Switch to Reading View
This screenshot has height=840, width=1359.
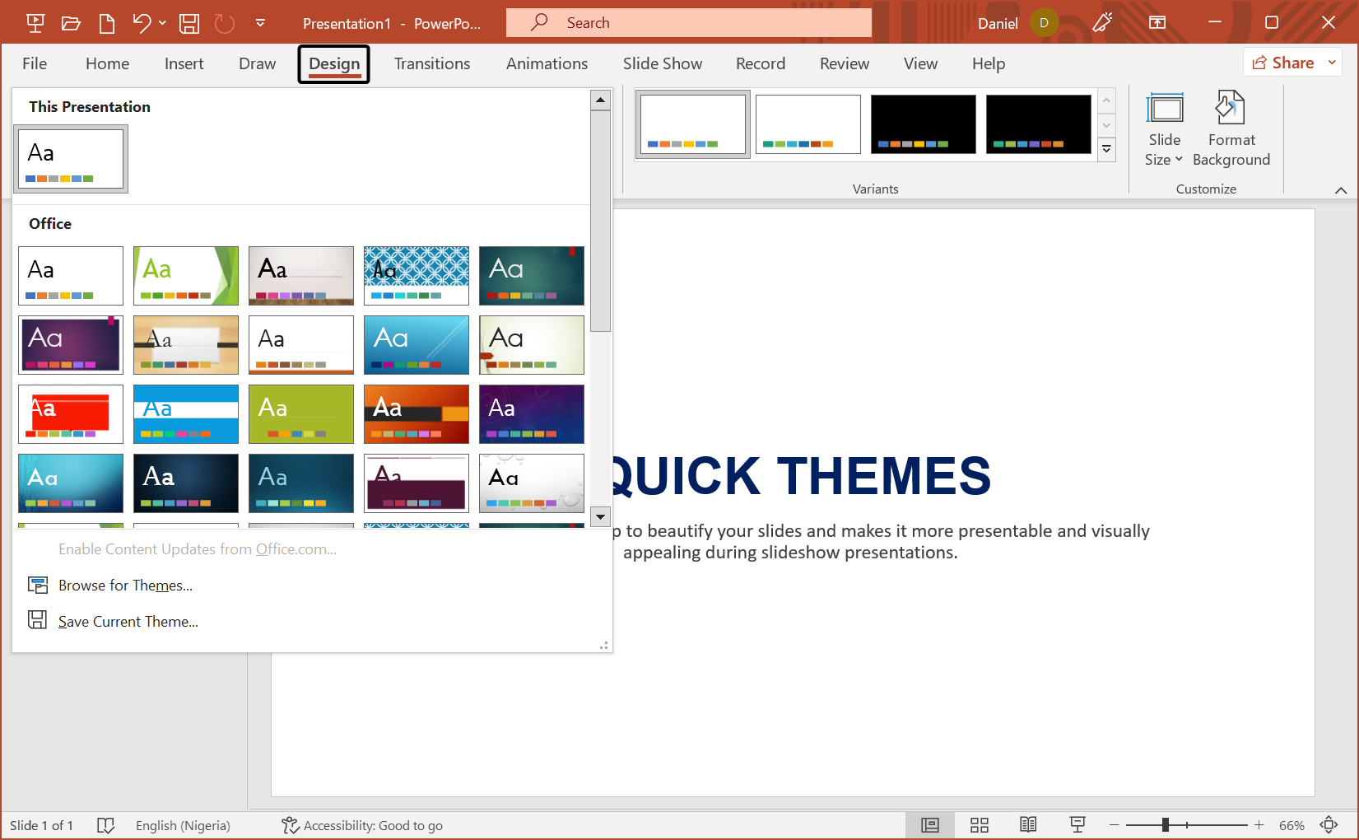point(1028,824)
